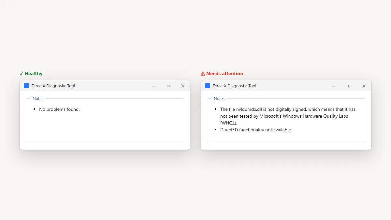Click the Notes label in Needs attention window
This screenshot has height=220, width=391.
click(x=219, y=98)
